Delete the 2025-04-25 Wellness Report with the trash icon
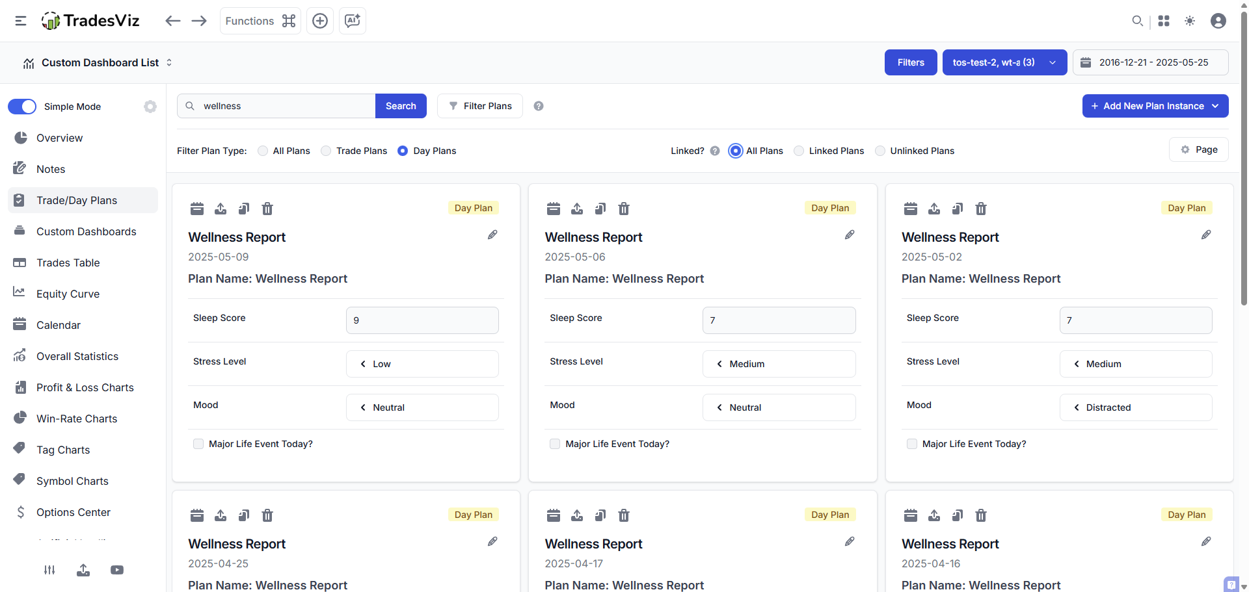Viewport: 1249px width, 592px height. pos(267,515)
